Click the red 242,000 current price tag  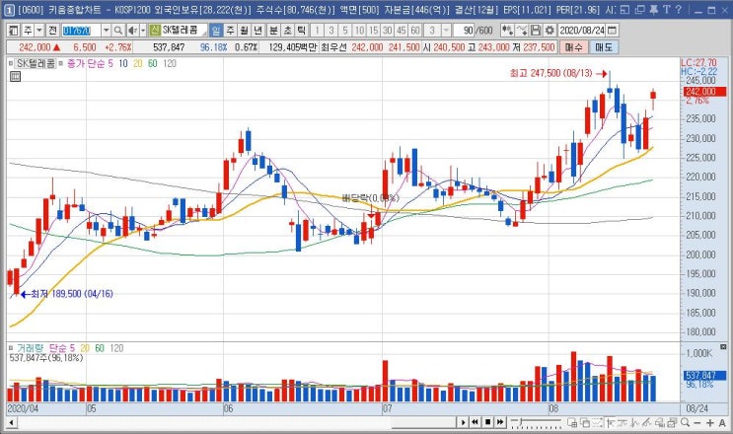point(705,92)
